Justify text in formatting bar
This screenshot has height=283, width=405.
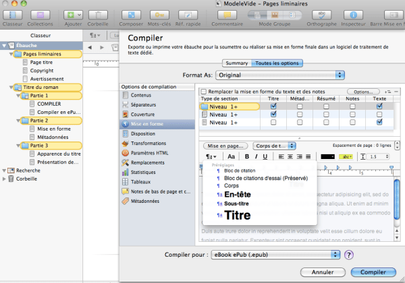coord(308,156)
